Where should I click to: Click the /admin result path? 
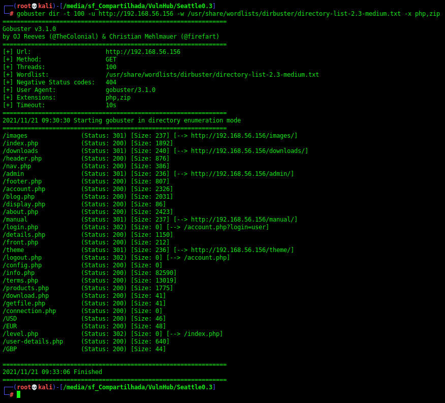[13, 173]
